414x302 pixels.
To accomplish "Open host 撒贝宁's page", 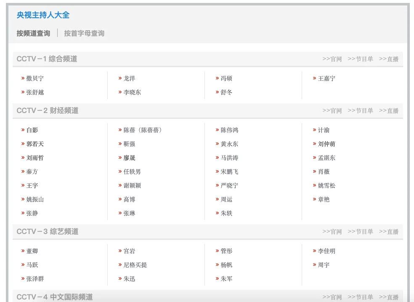I will tap(35, 78).
